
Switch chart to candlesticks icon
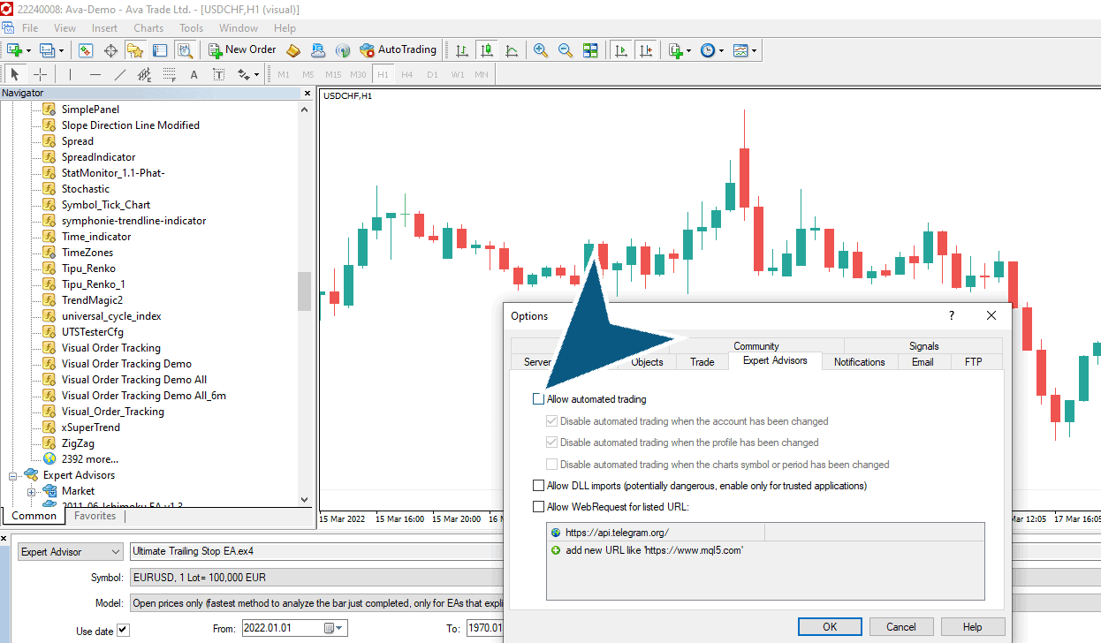[x=486, y=50]
